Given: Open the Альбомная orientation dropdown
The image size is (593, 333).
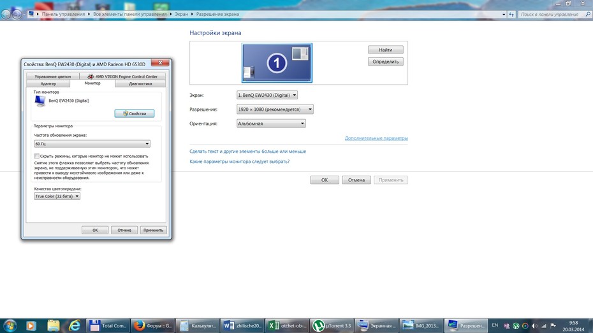Looking at the screenshot, I should [x=271, y=124].
